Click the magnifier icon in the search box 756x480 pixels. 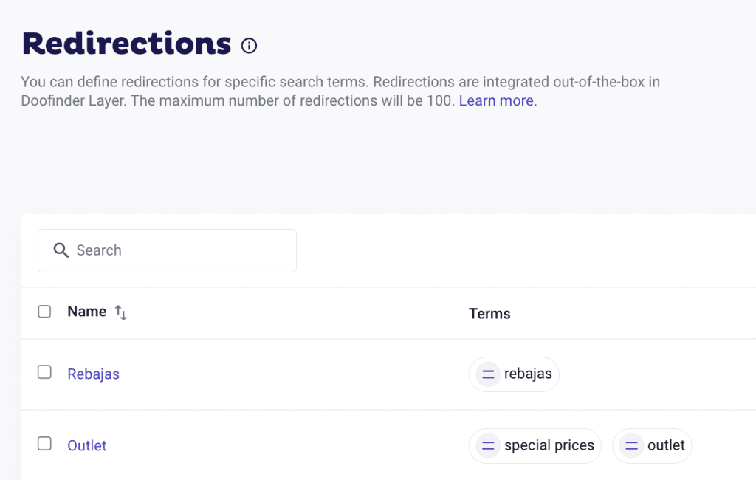(61, 250)
